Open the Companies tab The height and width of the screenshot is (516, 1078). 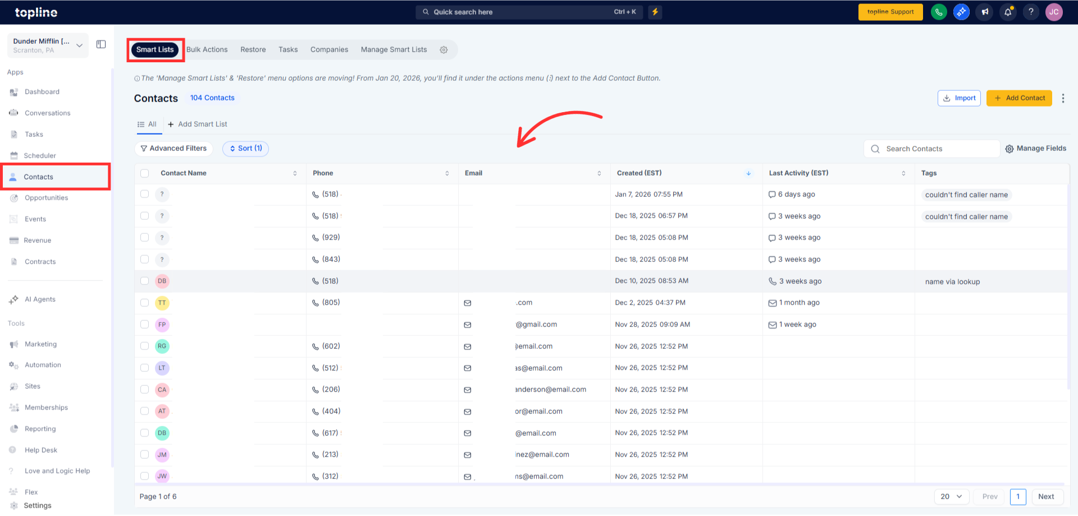[329, 50]
